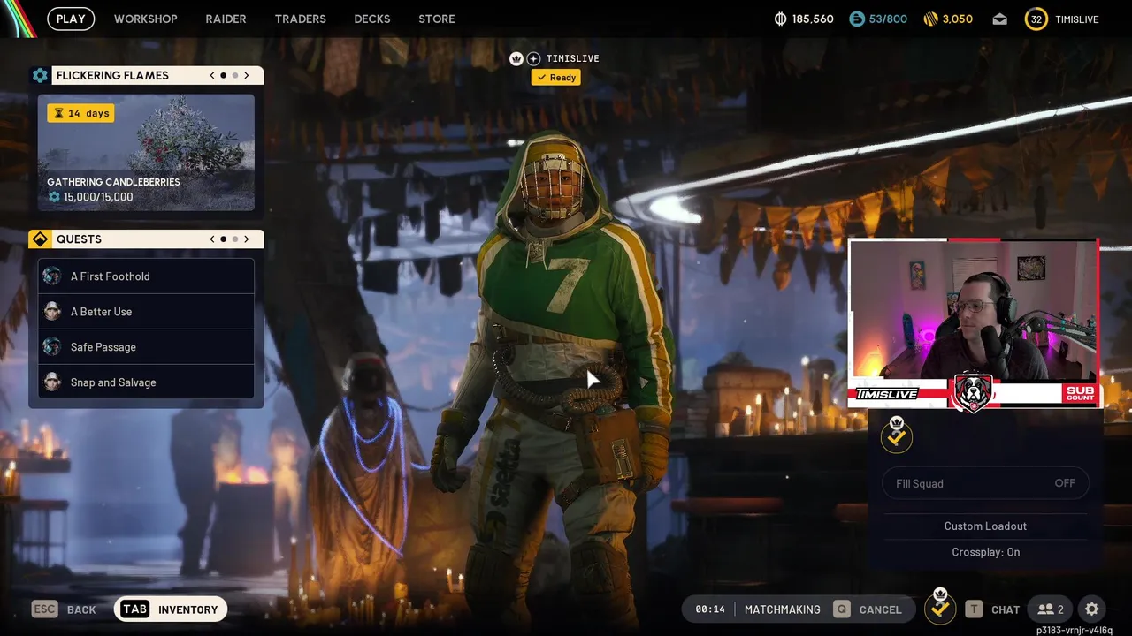Open the settings gear icon
The image size is (1132, 636).
point(1092,609)
